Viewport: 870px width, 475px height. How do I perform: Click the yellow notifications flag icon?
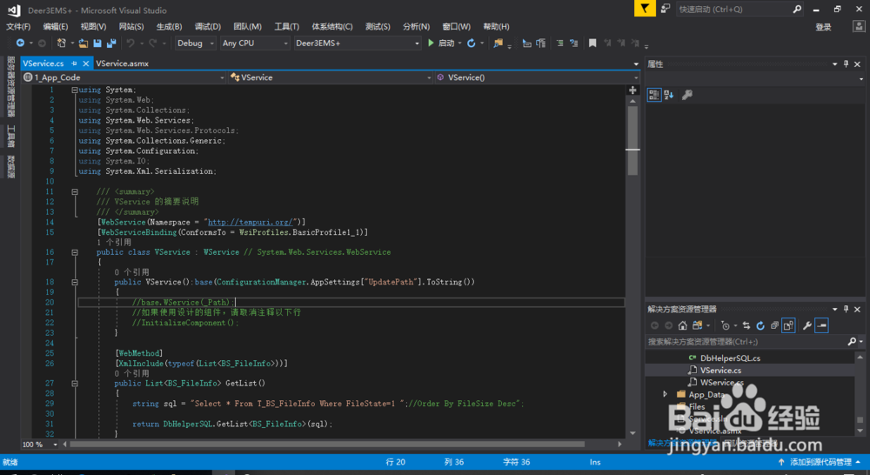coord(645,9)
